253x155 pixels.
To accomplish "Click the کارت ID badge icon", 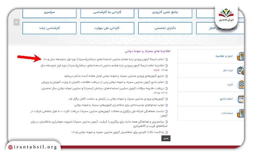I will pos(241,84).
